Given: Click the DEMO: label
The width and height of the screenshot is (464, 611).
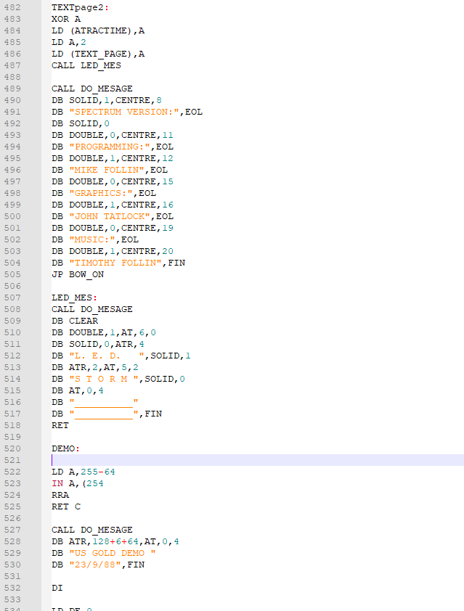Looking at the screenshot, I should [65, 448].
